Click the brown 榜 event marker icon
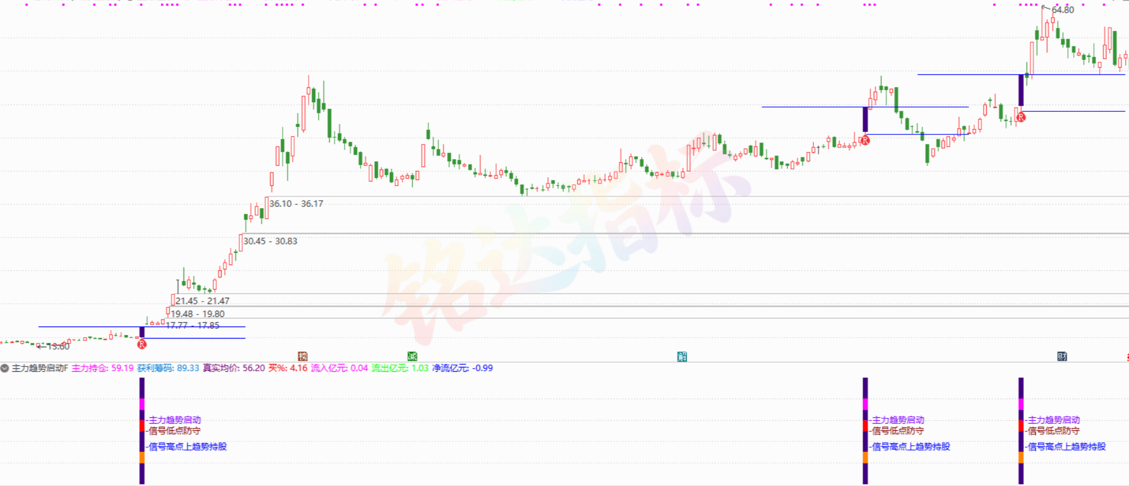The width and height of the screenshot is (1129, 486). tap(303, 356)
